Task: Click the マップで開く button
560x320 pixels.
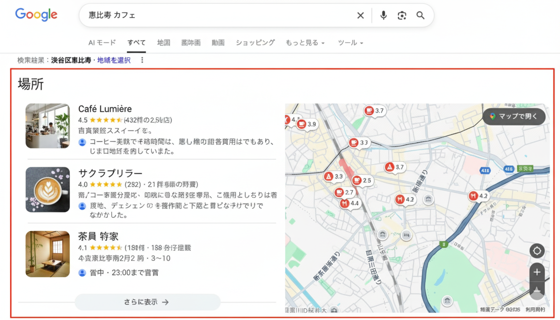Action: point(514,116)
